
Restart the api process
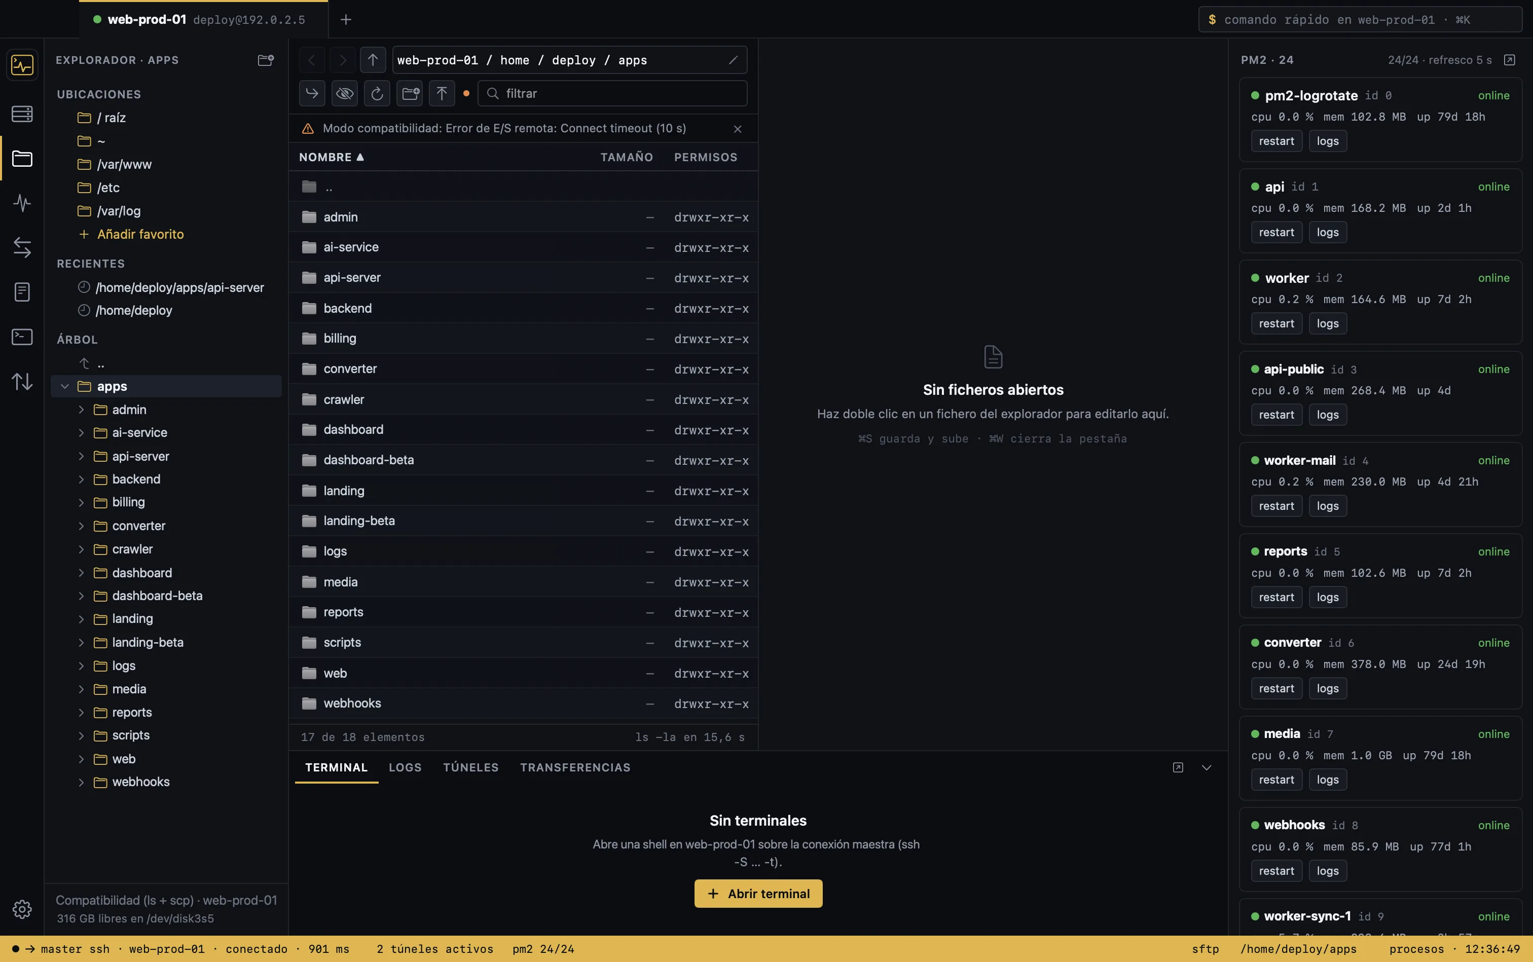point(1276,232)
